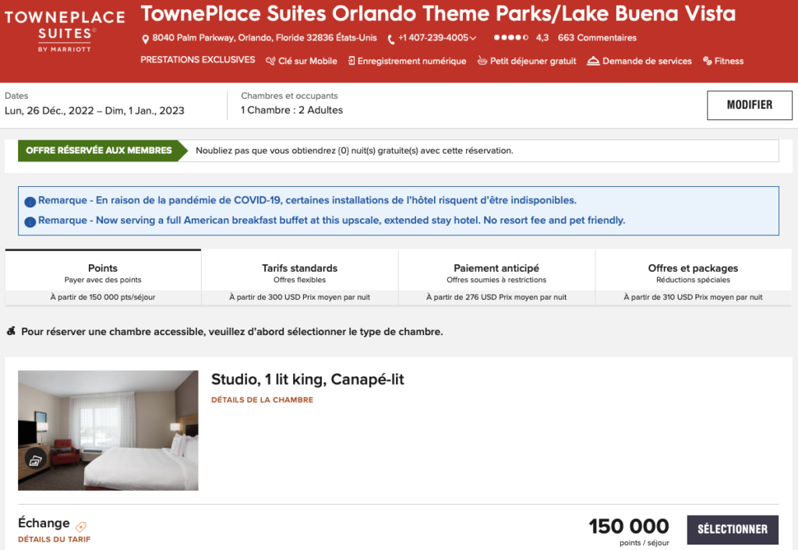Click the phone icon before the number
The image size is (798, 550).
pos(391,39)
